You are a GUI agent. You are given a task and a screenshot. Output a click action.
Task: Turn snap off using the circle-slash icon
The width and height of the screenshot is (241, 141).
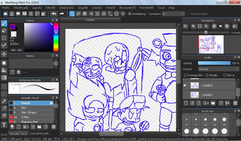[72, 14]
